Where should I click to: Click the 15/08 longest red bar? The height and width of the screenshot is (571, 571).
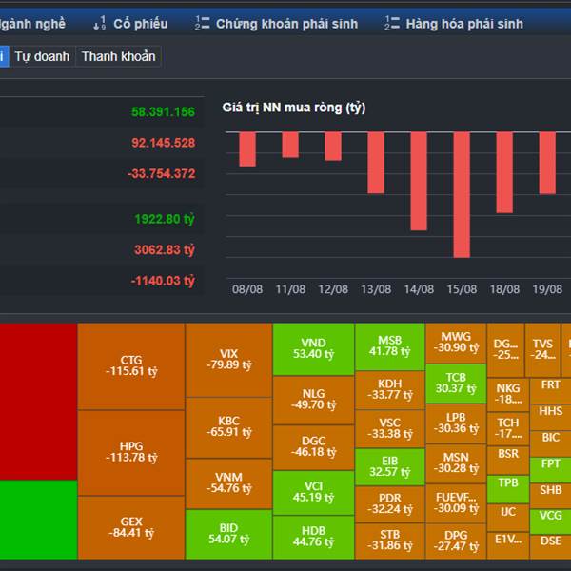[x=462, y=195]
